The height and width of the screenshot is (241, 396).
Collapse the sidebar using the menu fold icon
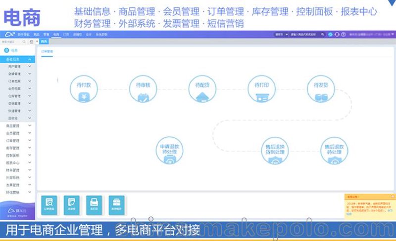[32, 41]
